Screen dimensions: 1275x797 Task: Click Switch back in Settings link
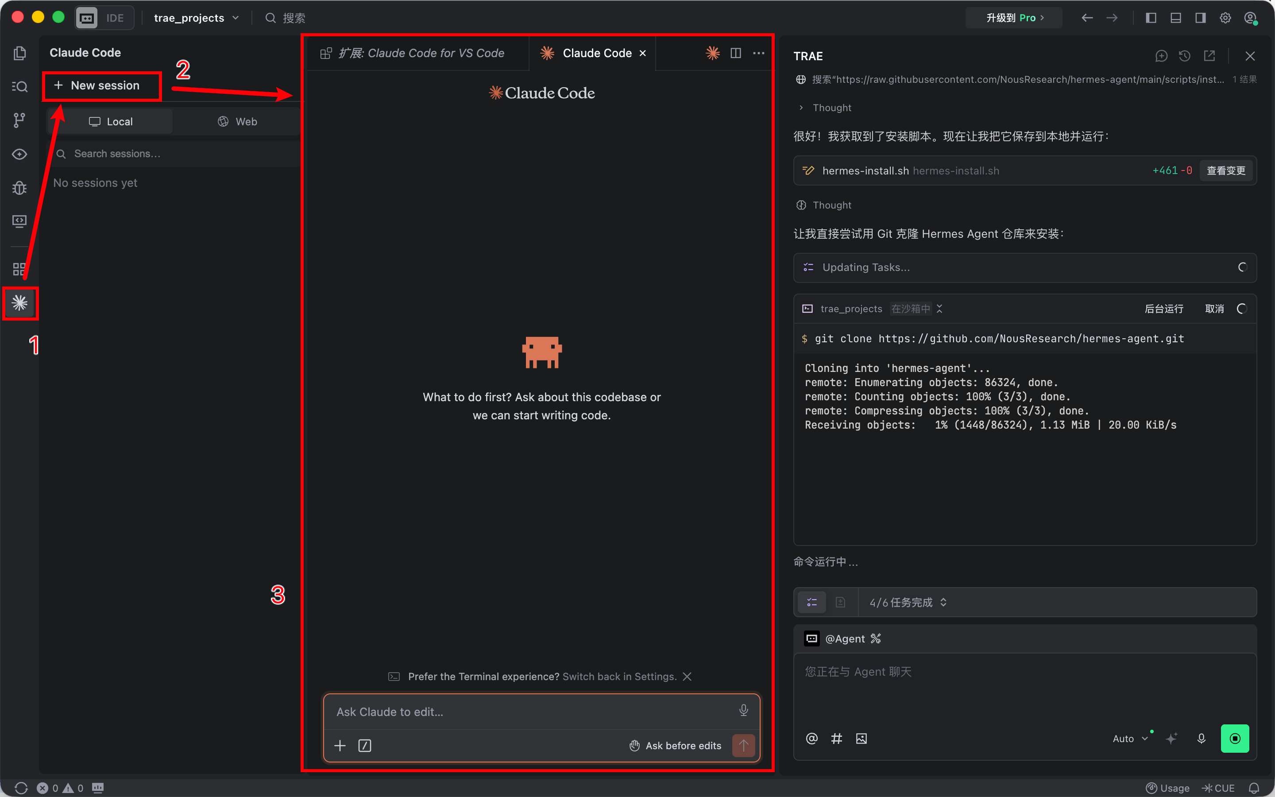tap(619, 676)
